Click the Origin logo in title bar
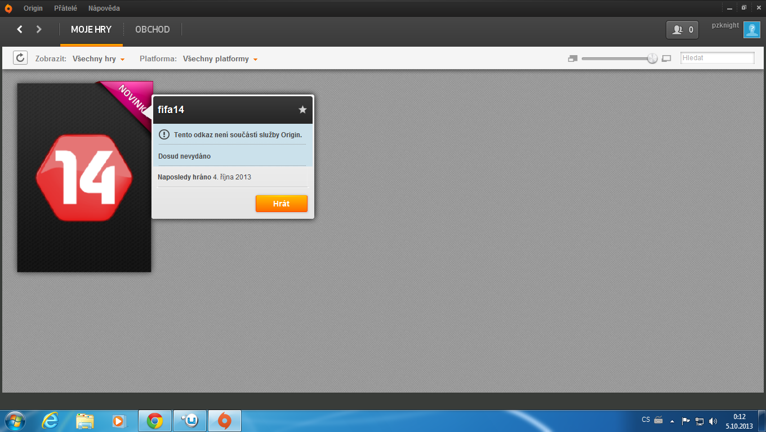 click(8, 8)
